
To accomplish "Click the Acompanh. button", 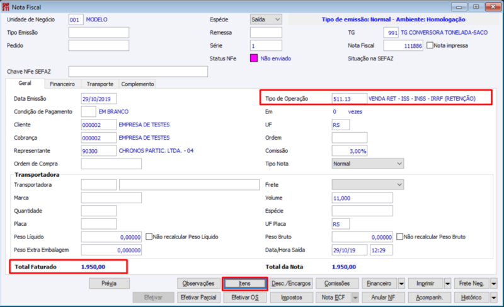I will (430, 298).
